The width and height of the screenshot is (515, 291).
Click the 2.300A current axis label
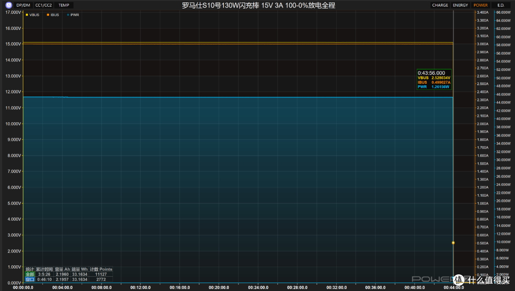(483, 100)
